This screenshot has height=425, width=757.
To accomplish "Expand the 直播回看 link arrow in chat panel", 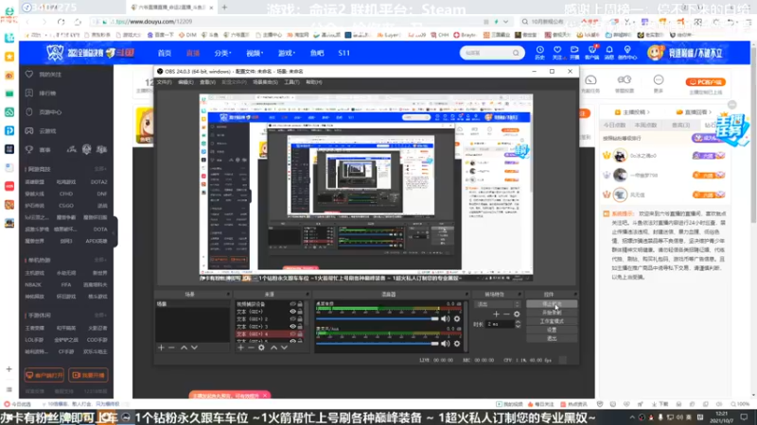I will (711, 112).
